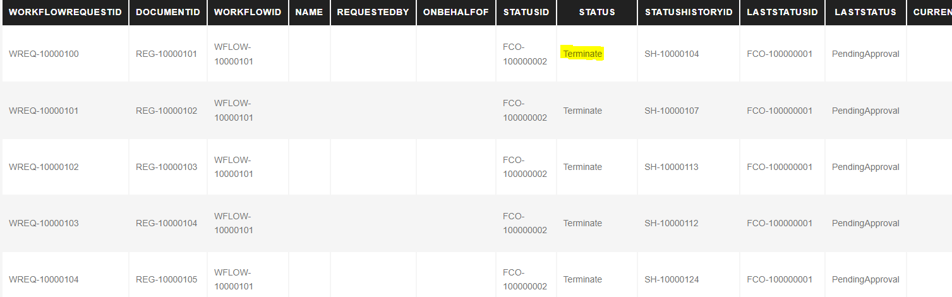This screenshot has height=297, width=952.
Task: Click the LASTSTATUS column header
Action: tap(865, 13)
